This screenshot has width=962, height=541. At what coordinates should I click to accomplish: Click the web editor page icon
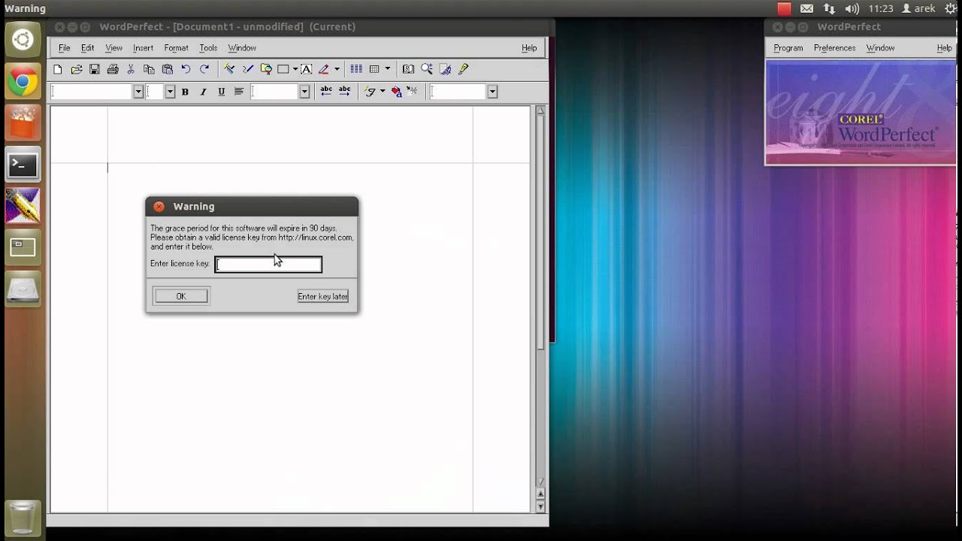(445, 69)
